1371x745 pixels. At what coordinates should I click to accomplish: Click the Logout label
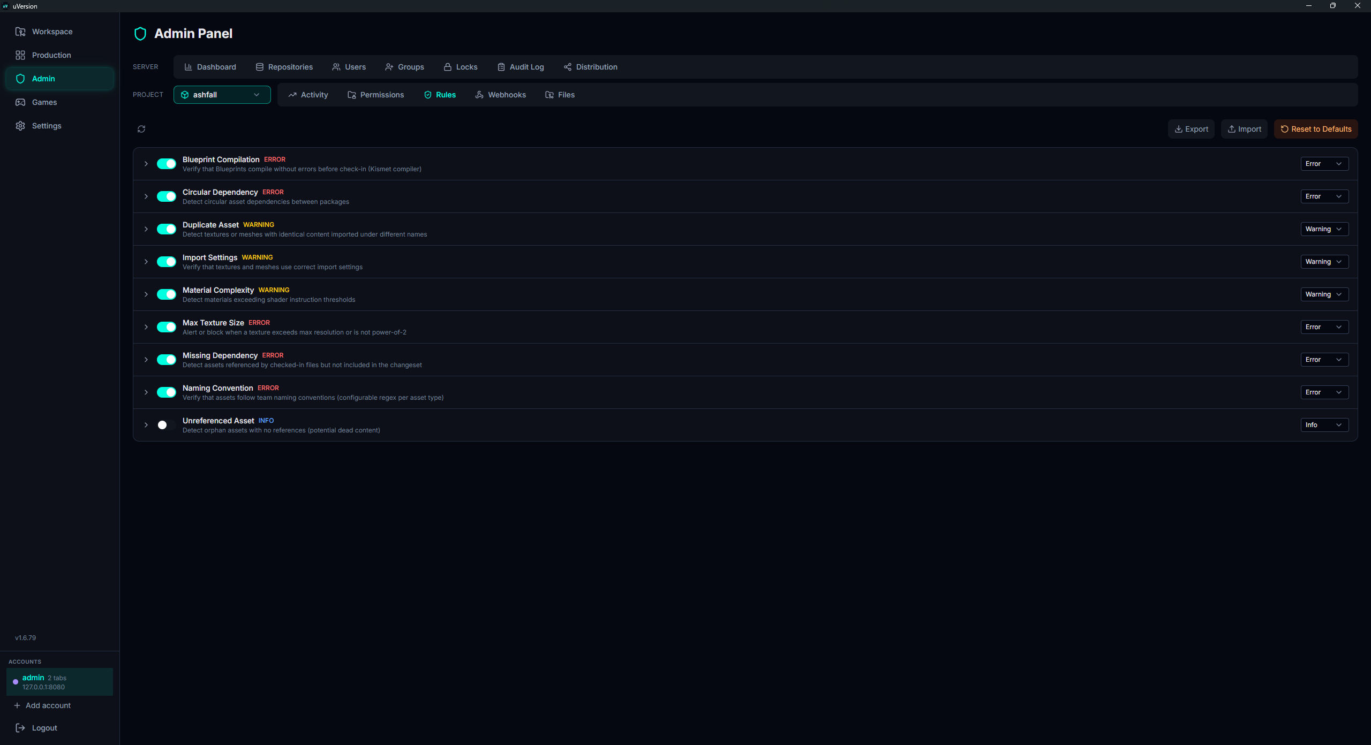coord(44,728)
